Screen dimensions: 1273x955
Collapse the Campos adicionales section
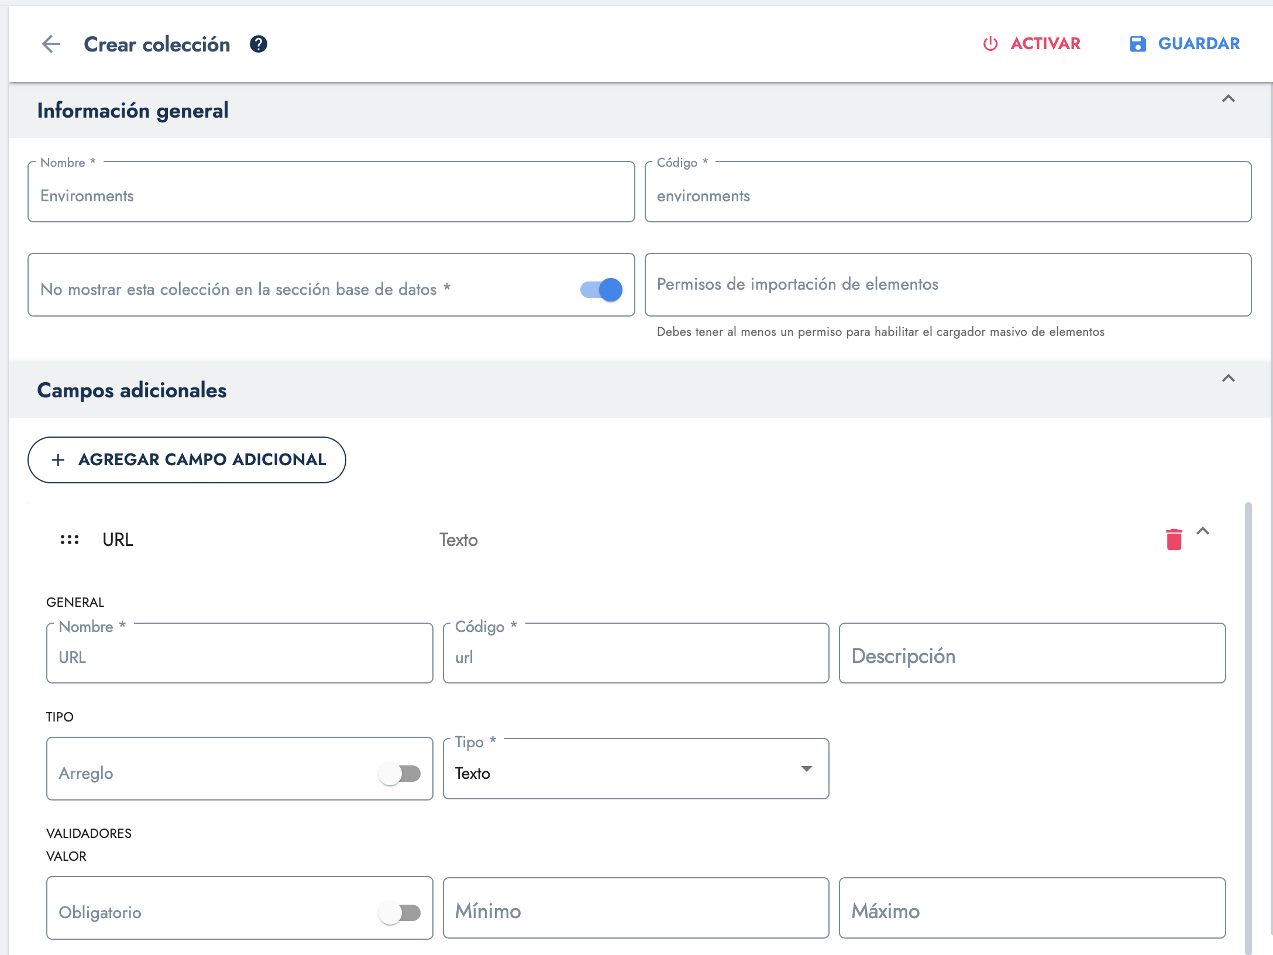coord(1228,379)
